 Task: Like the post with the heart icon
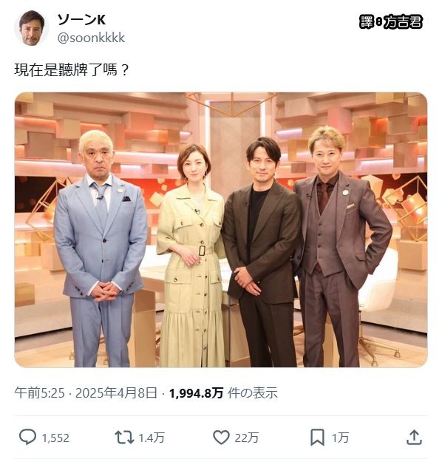[221, 438]
